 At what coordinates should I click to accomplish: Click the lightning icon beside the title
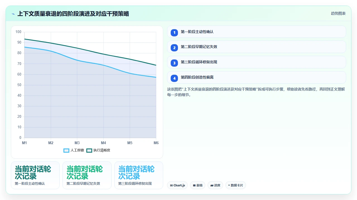pos(13,14)
